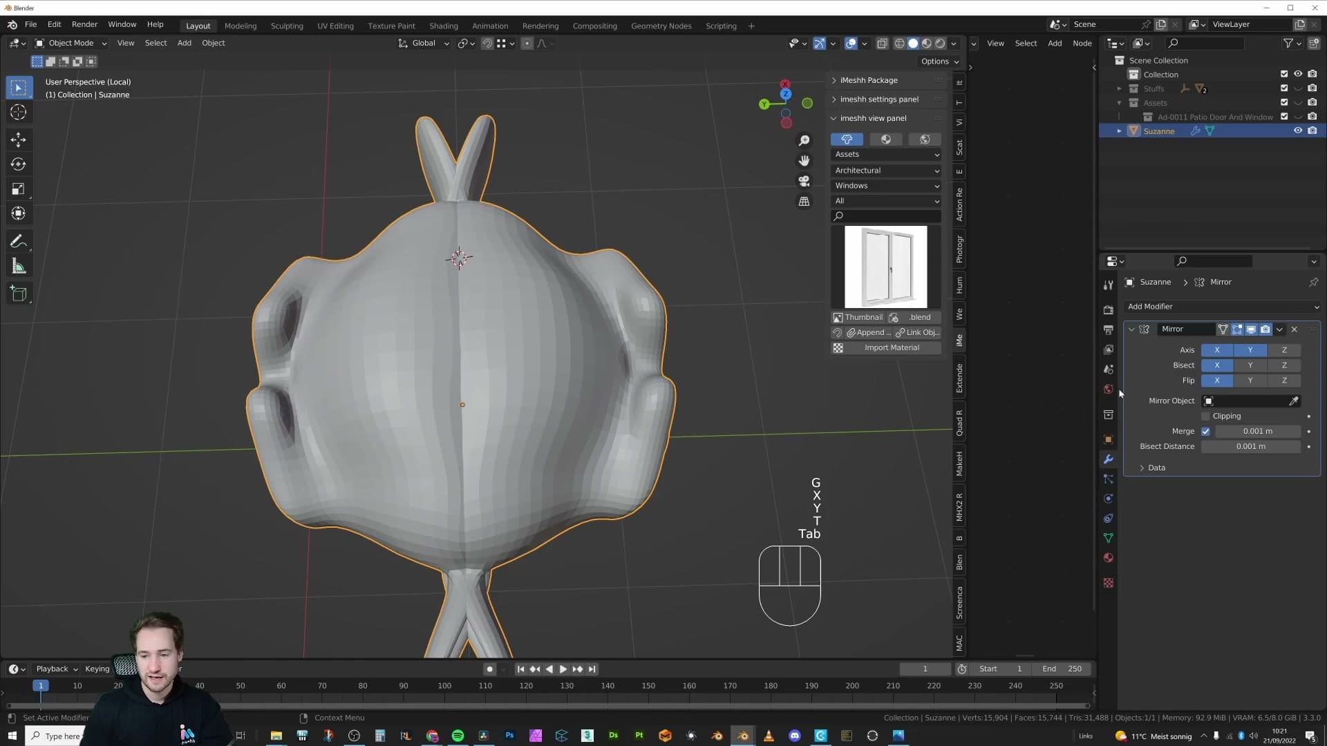
Task: Click the End frame 250 field
Action: (1062, 669)
